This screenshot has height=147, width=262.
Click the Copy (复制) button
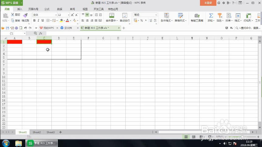pyautogui.click(x=16, y=21)
